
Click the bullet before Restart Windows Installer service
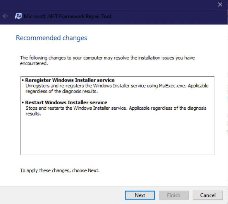click(23, 103)
